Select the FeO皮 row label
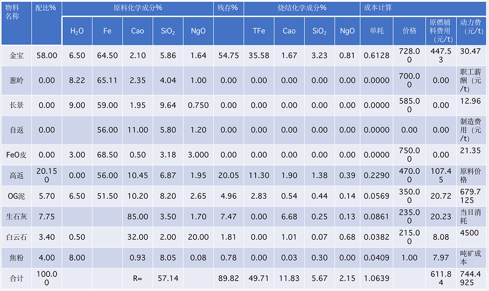The width and height of the screenshot is (489, 291). point(16,155)
